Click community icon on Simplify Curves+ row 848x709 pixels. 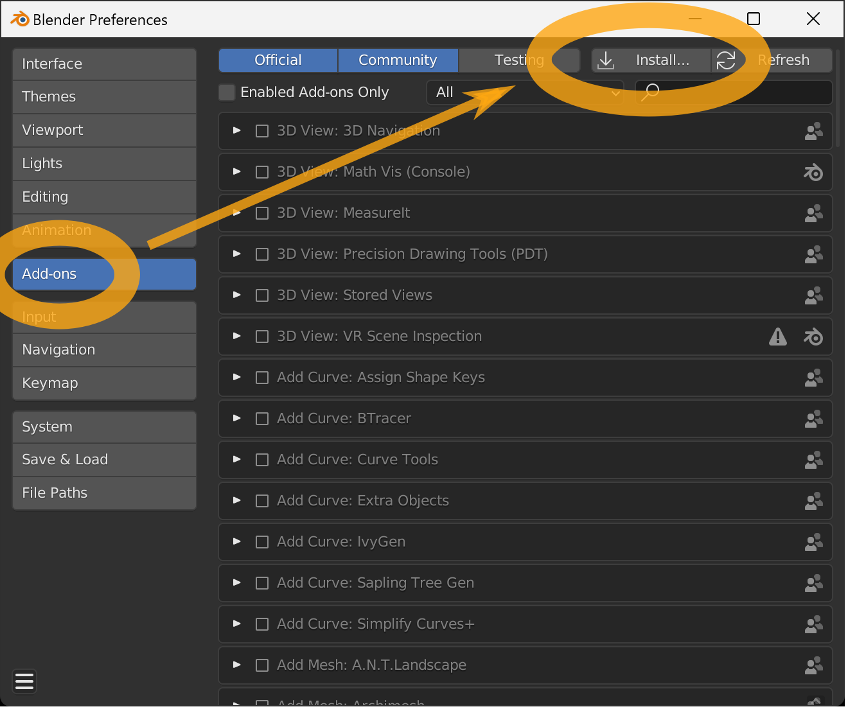[814, 624]
